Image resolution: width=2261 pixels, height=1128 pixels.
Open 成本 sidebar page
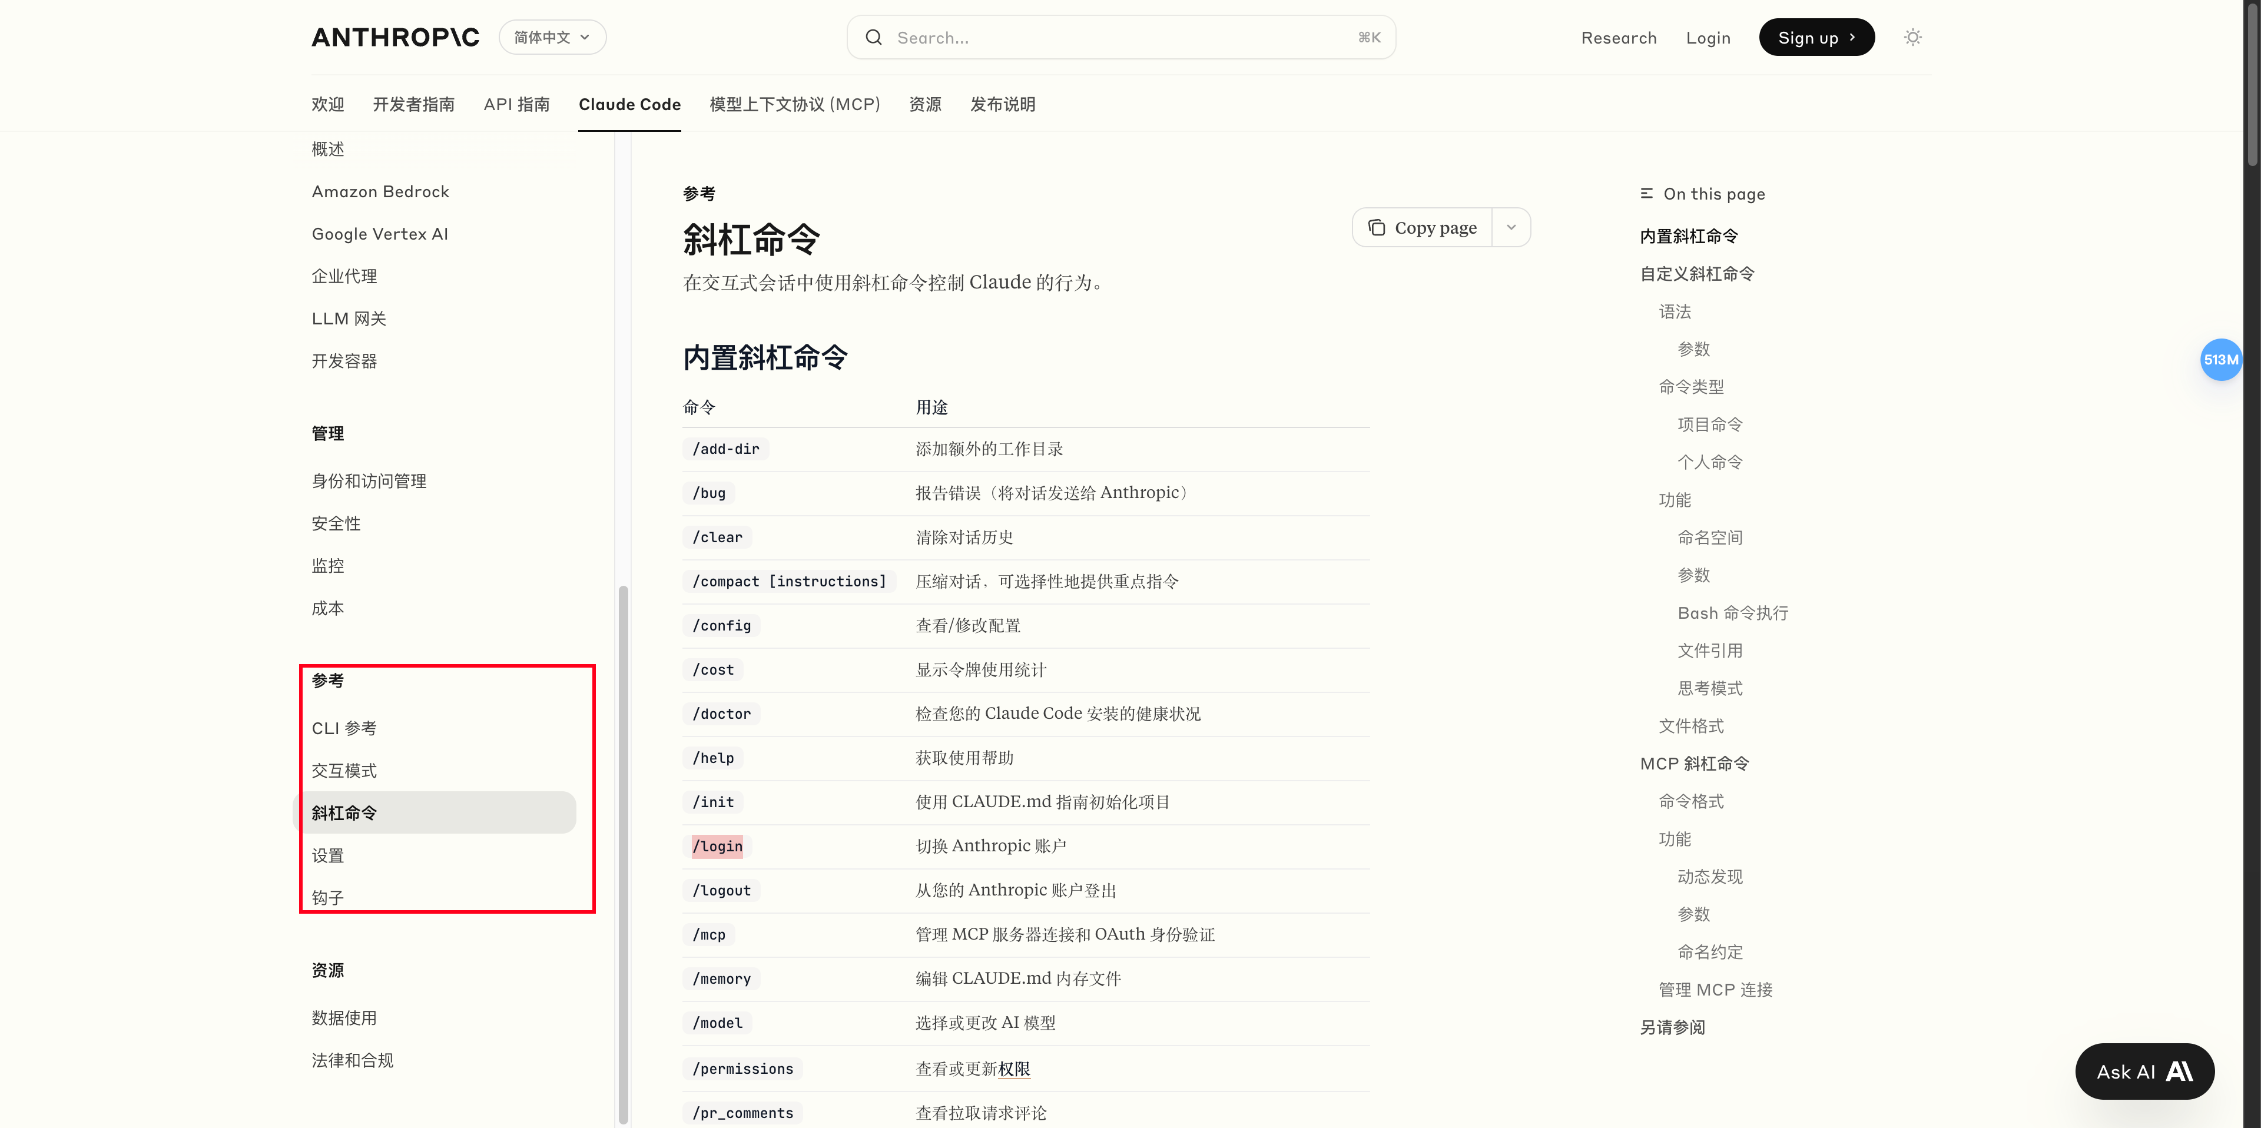click(327, 608)
